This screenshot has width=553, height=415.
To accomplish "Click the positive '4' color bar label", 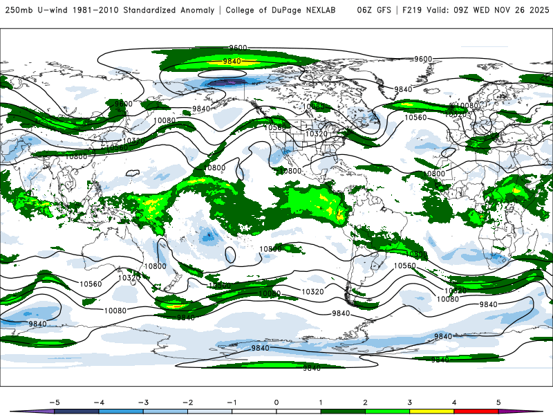I will 454,403.
